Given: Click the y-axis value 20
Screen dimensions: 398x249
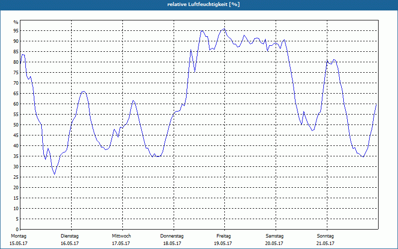Looking at the screenshot, I should point(16,188).
